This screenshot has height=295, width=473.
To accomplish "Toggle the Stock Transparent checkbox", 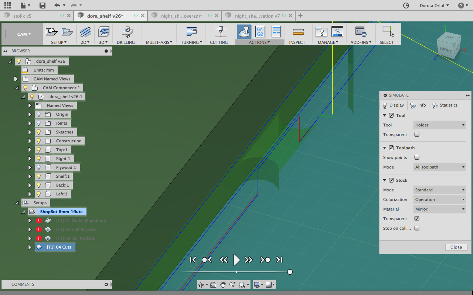I will (x=417, y=219).
